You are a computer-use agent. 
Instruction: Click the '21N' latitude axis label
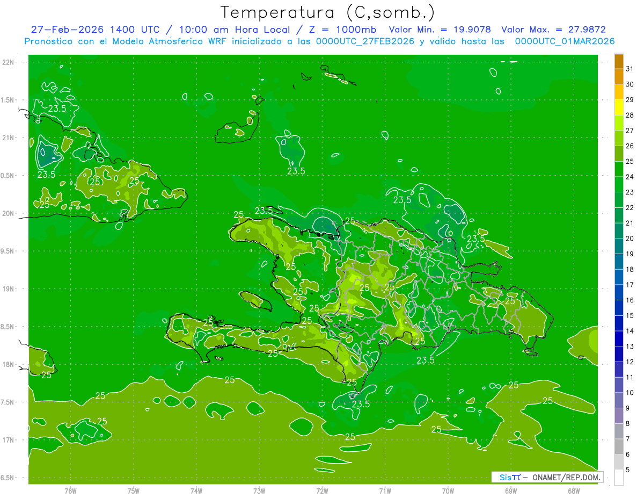tap(8, 138)
